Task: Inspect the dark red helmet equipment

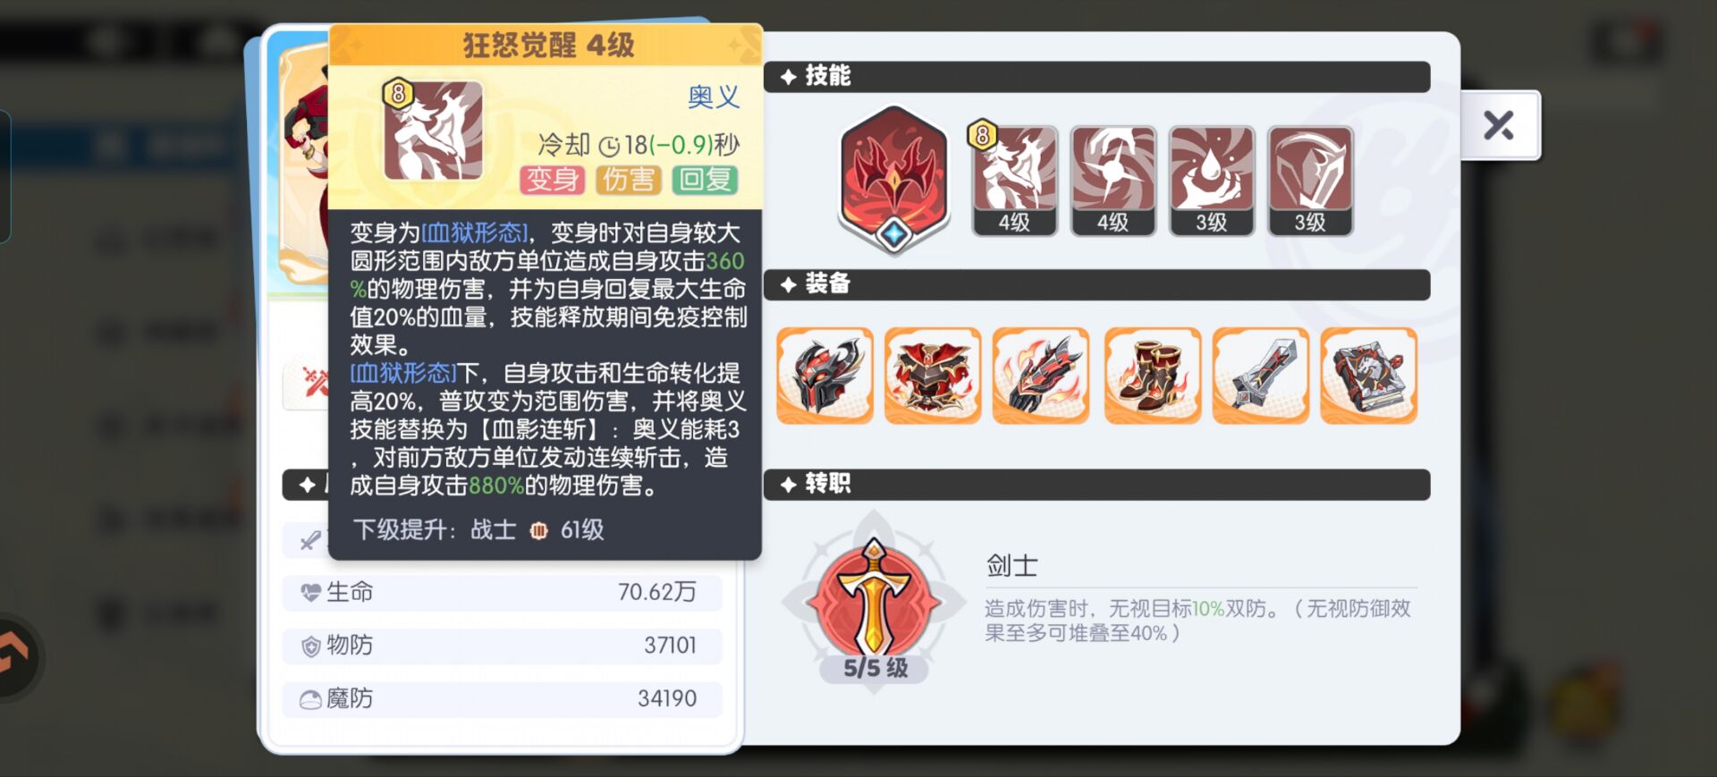Action: pyautogui.click(x=825, y=375)
